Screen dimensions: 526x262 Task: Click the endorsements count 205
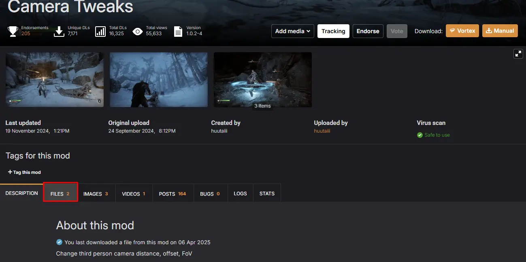click(x=26, y=34)
